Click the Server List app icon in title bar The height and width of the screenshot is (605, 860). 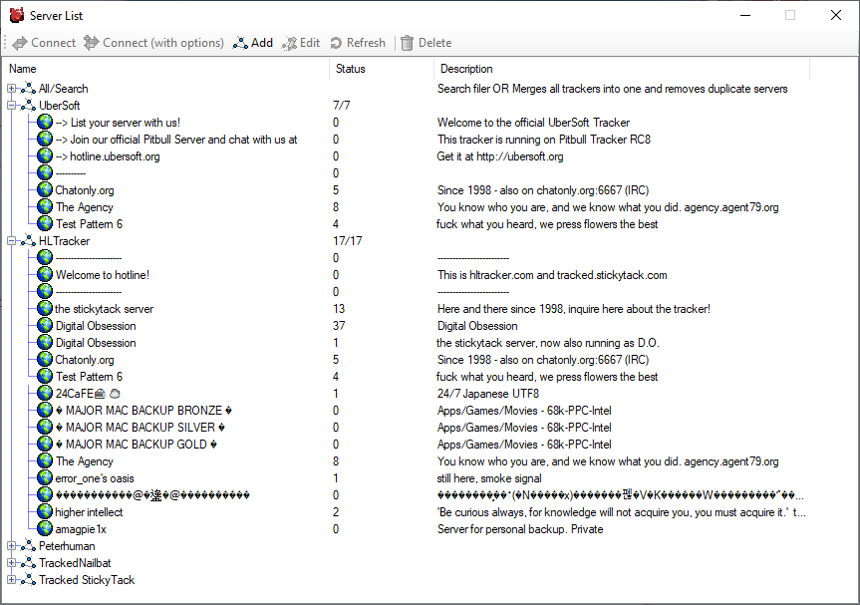[x=17, y=15]
